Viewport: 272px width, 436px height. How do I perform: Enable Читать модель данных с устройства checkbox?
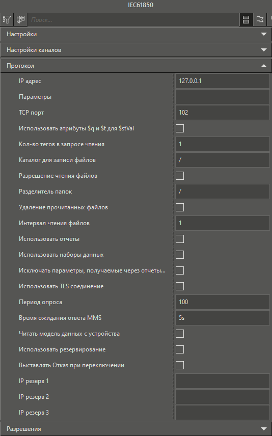(180, 334)
